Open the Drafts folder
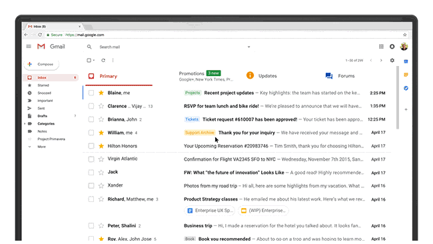 pyautogui.click(x=42, y=116)
